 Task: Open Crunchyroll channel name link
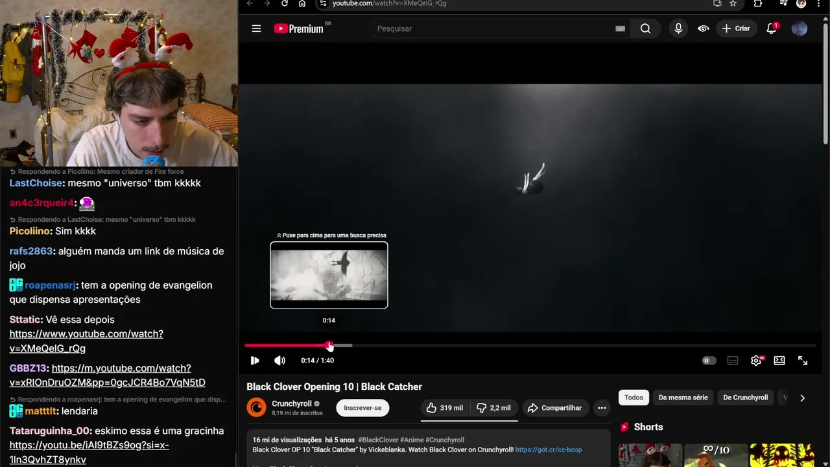click(292, 403)
